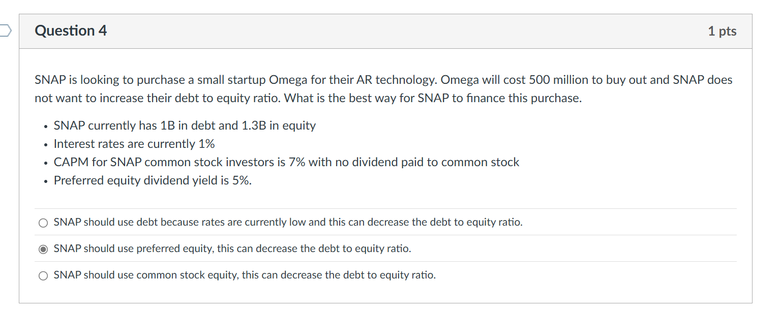The height and width of the screenshot is (310, 781).
Task: Click the question card border frame
Action: coord(19,152)
